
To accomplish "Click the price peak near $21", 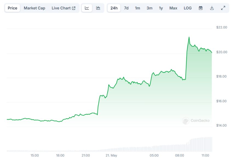I will point(189,37).
